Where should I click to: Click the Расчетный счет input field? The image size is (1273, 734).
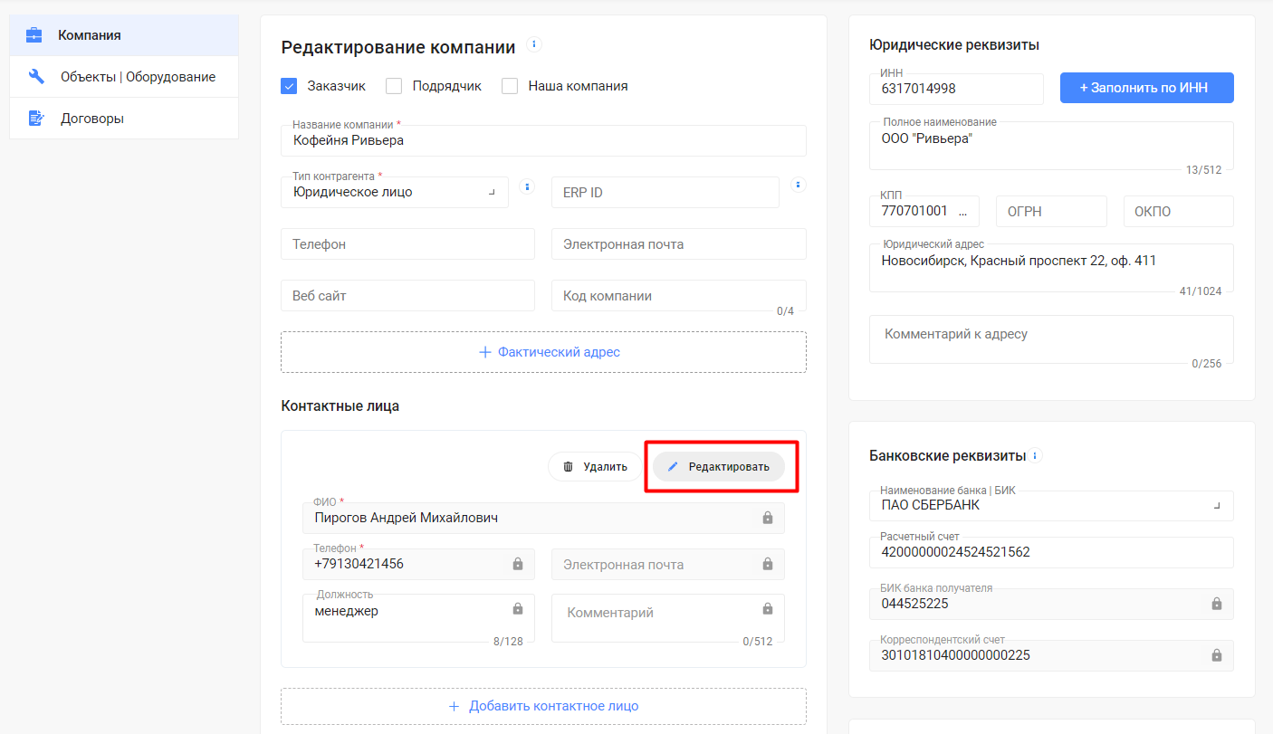[1051, 552]
